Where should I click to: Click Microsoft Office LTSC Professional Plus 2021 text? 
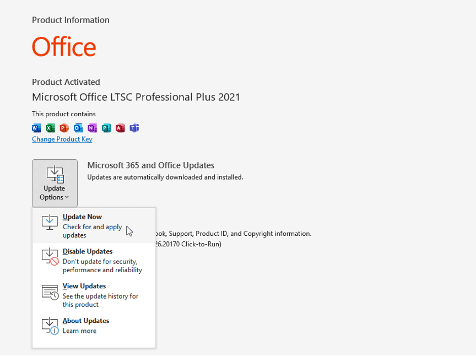click(x=136, y=97)
